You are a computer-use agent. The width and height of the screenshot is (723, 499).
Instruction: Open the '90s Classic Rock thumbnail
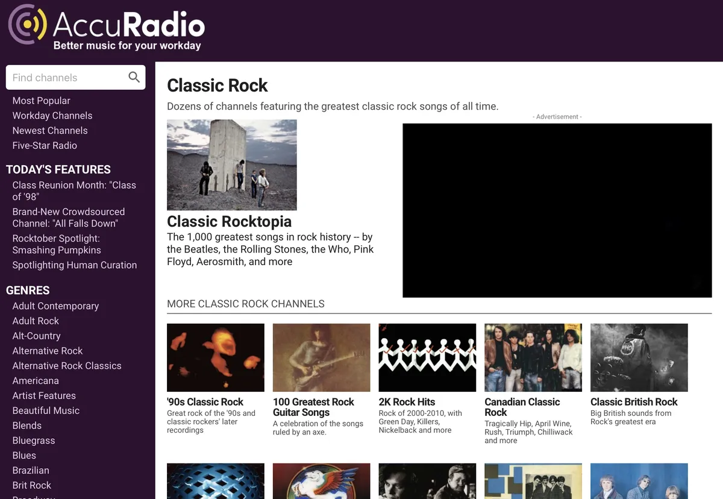(x=215, y=357)
